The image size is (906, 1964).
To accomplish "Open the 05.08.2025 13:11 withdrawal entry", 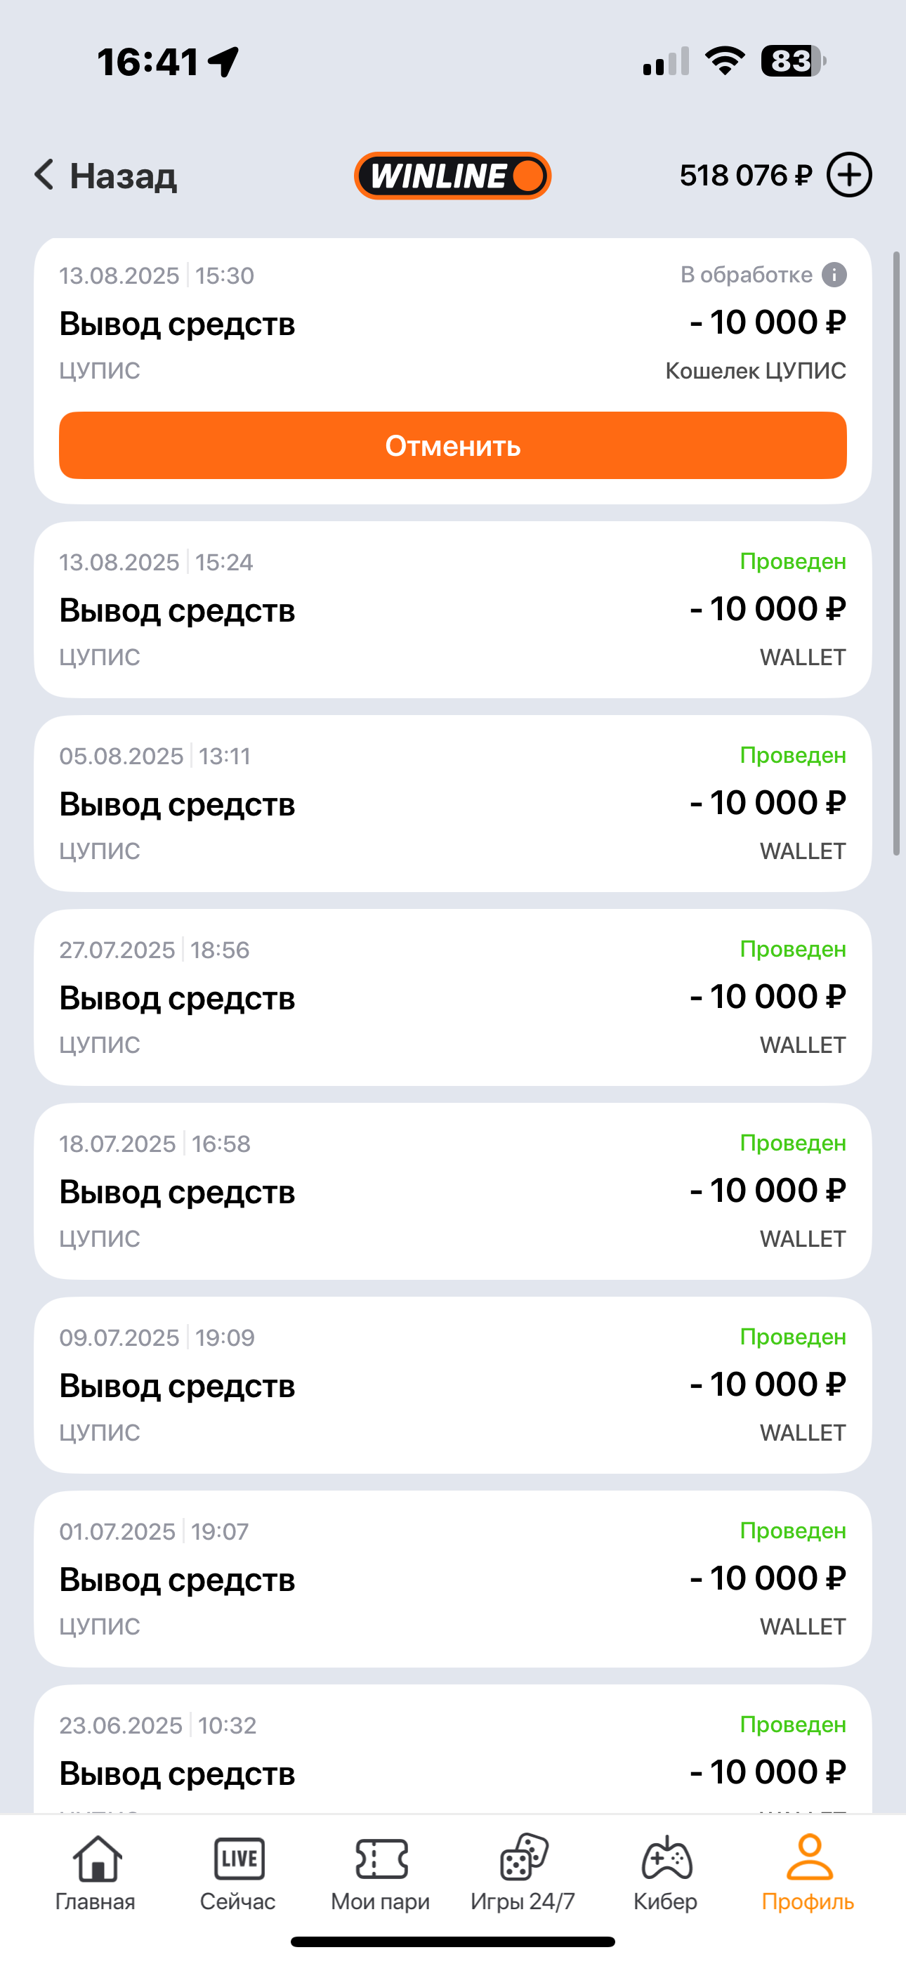I will (x=452, y=803).
